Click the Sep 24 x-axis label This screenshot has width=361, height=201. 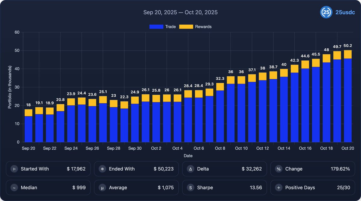[x=71, y=148]
